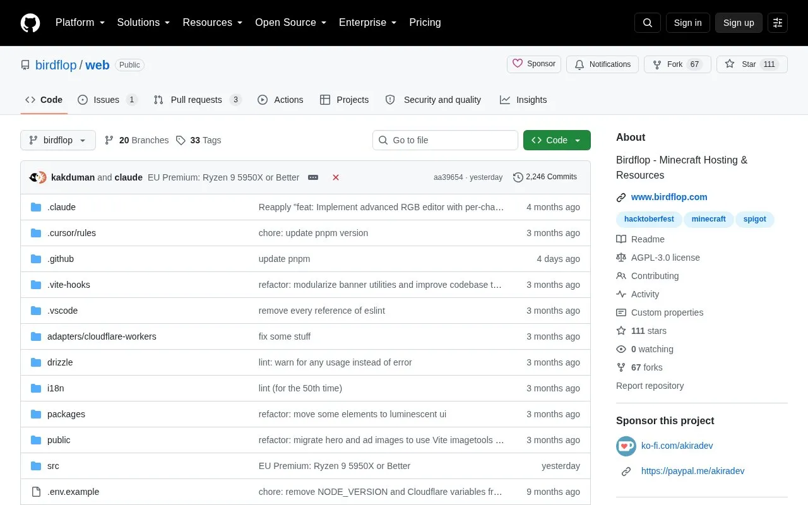The width and height of the screenshot is (808, 505).
Task: Open the Actions tab
Action: pos(280,100)
